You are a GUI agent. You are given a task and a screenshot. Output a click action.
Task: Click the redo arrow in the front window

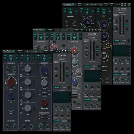coord(65,51)
